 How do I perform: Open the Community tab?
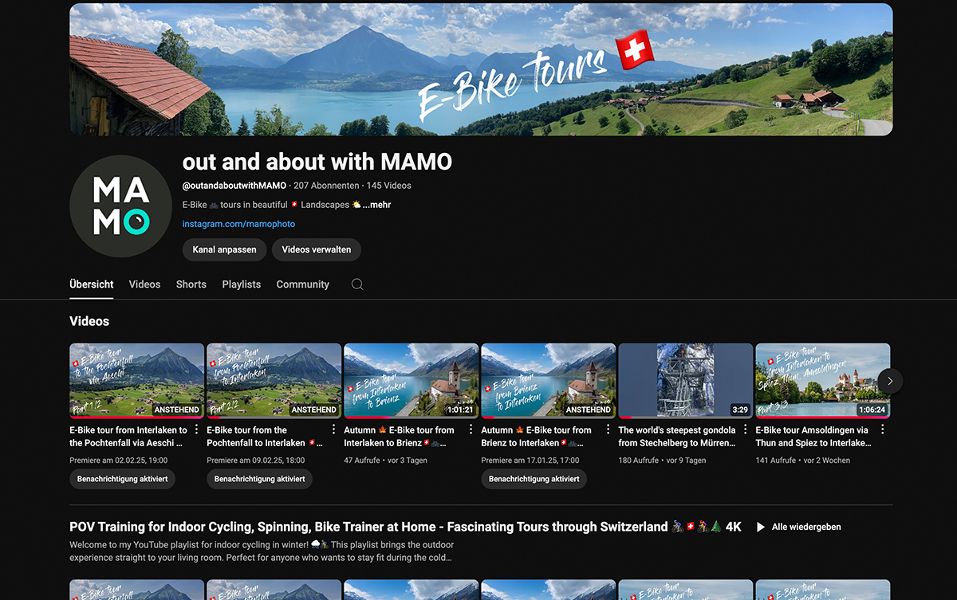pyautogui.click(x=303, y=284)
